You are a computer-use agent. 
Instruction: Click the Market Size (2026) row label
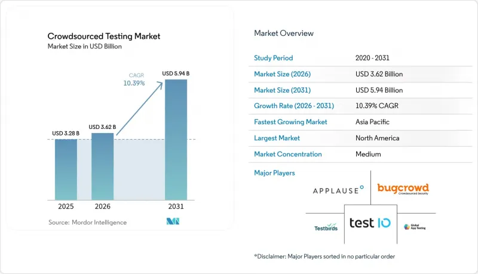point(282,74)
